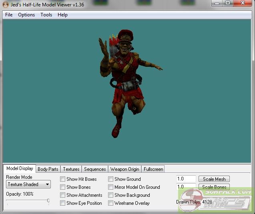Open the Help menu
The image size is (255, 214).
point(62,15)
